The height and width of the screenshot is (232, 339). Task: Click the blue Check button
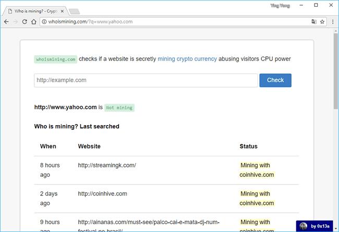point(275,80)
